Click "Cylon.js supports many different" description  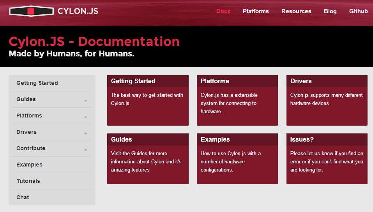pyautogui.click(x=326, y=99)
